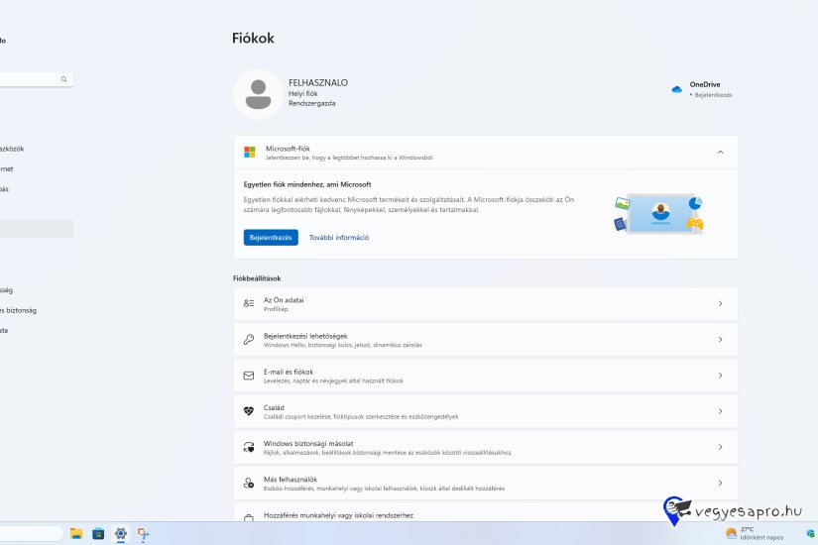
Task: Click the OneDrive cloud icon
Action: (677, 89)
